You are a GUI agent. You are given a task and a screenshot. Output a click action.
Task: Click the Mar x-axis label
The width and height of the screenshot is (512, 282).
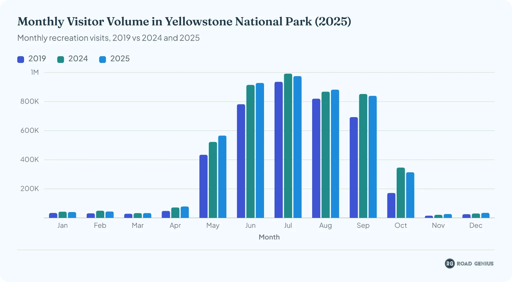pyautogui.click(x=138, y=225)
